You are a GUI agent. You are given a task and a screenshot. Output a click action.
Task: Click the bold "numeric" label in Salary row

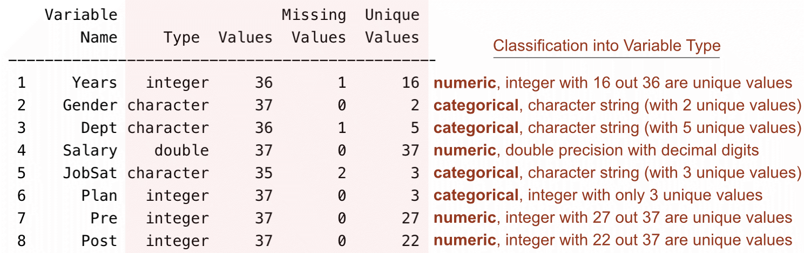tap(464, 151)
